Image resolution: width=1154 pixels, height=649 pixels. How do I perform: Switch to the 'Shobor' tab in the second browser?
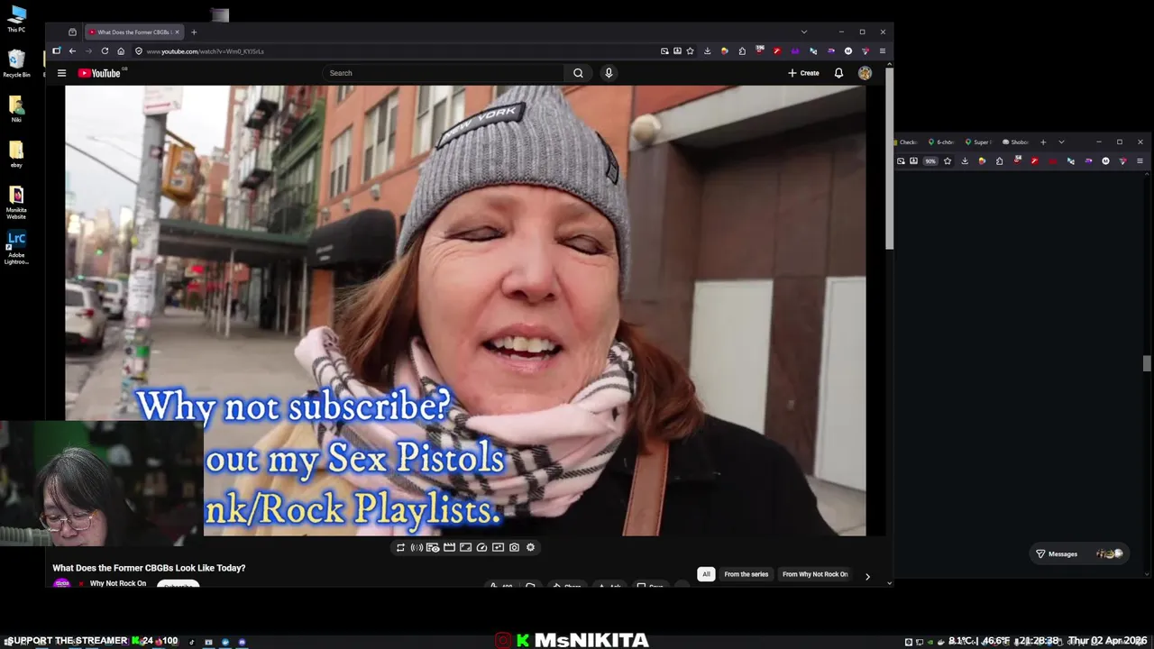(1015, 142)
